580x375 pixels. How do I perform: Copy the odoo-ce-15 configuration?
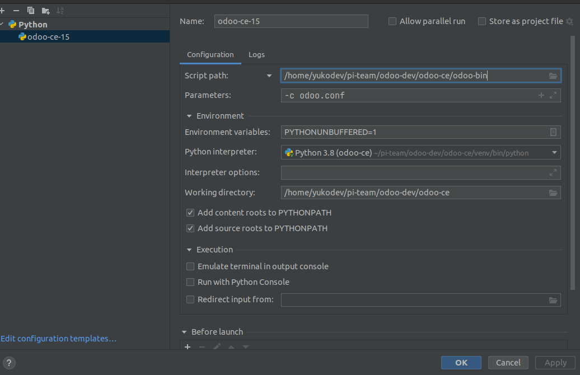(x=30, y=10)
